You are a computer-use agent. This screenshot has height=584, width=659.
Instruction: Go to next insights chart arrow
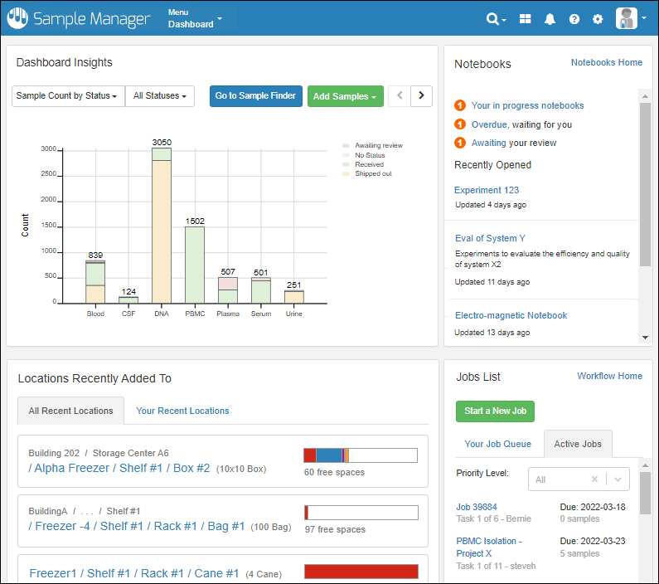(x=422, y=96)
